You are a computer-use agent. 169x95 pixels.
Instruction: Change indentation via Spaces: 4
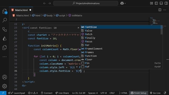(x=93, y=93)
